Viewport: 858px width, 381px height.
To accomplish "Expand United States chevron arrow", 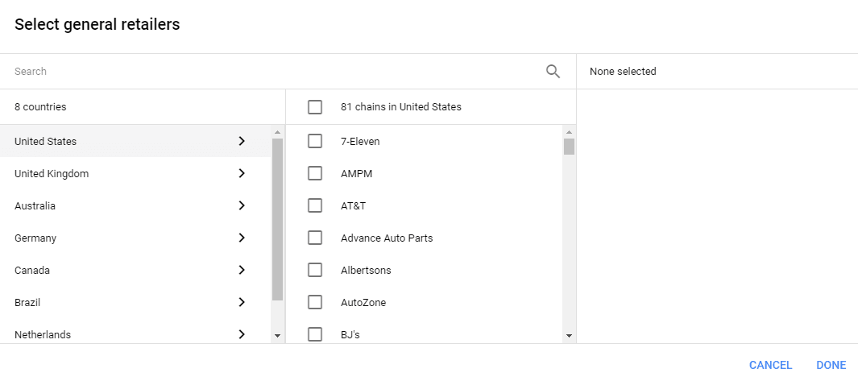I will (242, 141).
